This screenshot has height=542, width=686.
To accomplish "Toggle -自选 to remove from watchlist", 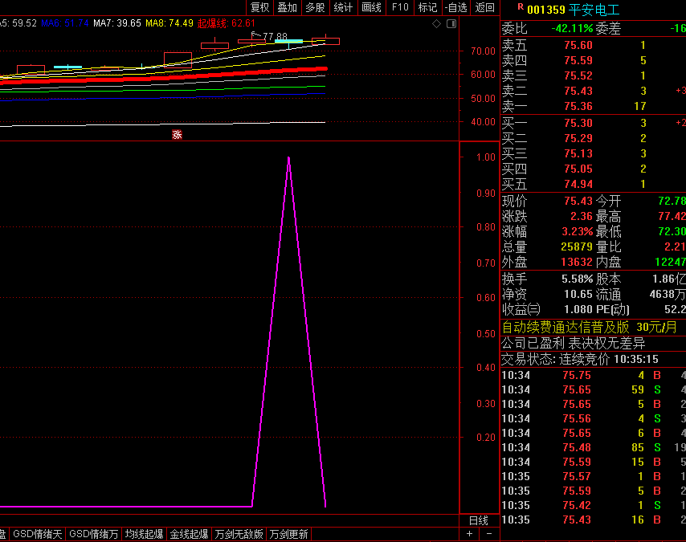I will tap(455, 7).
